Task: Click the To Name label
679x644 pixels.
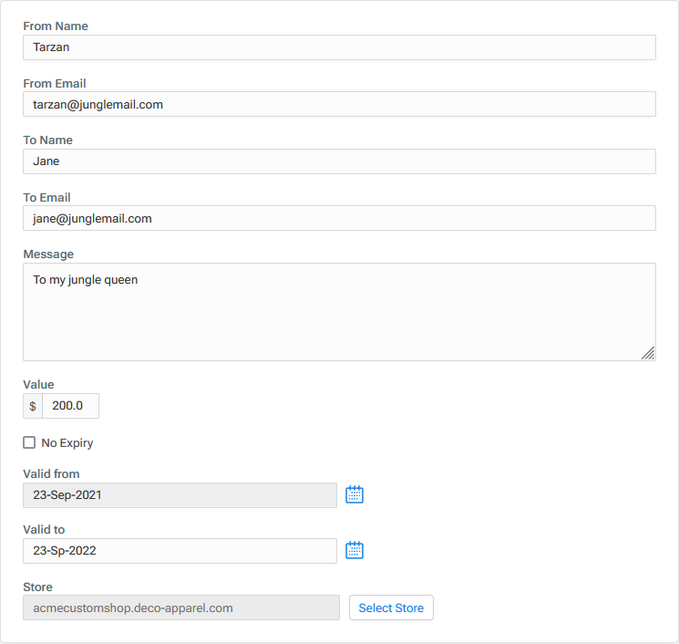Action: coord(47,140)
